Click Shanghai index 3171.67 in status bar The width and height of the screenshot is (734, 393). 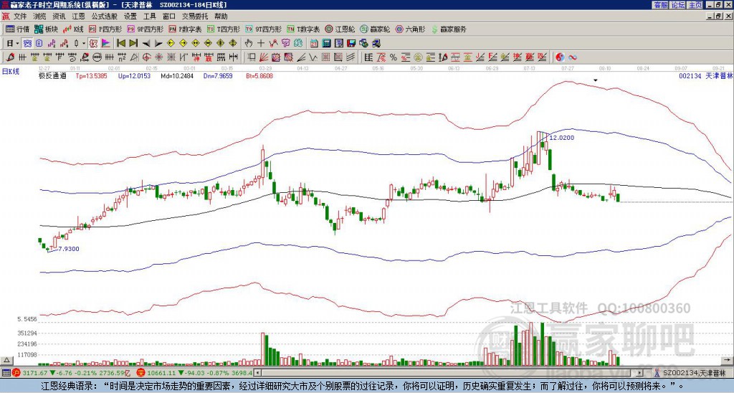point(36,373)
